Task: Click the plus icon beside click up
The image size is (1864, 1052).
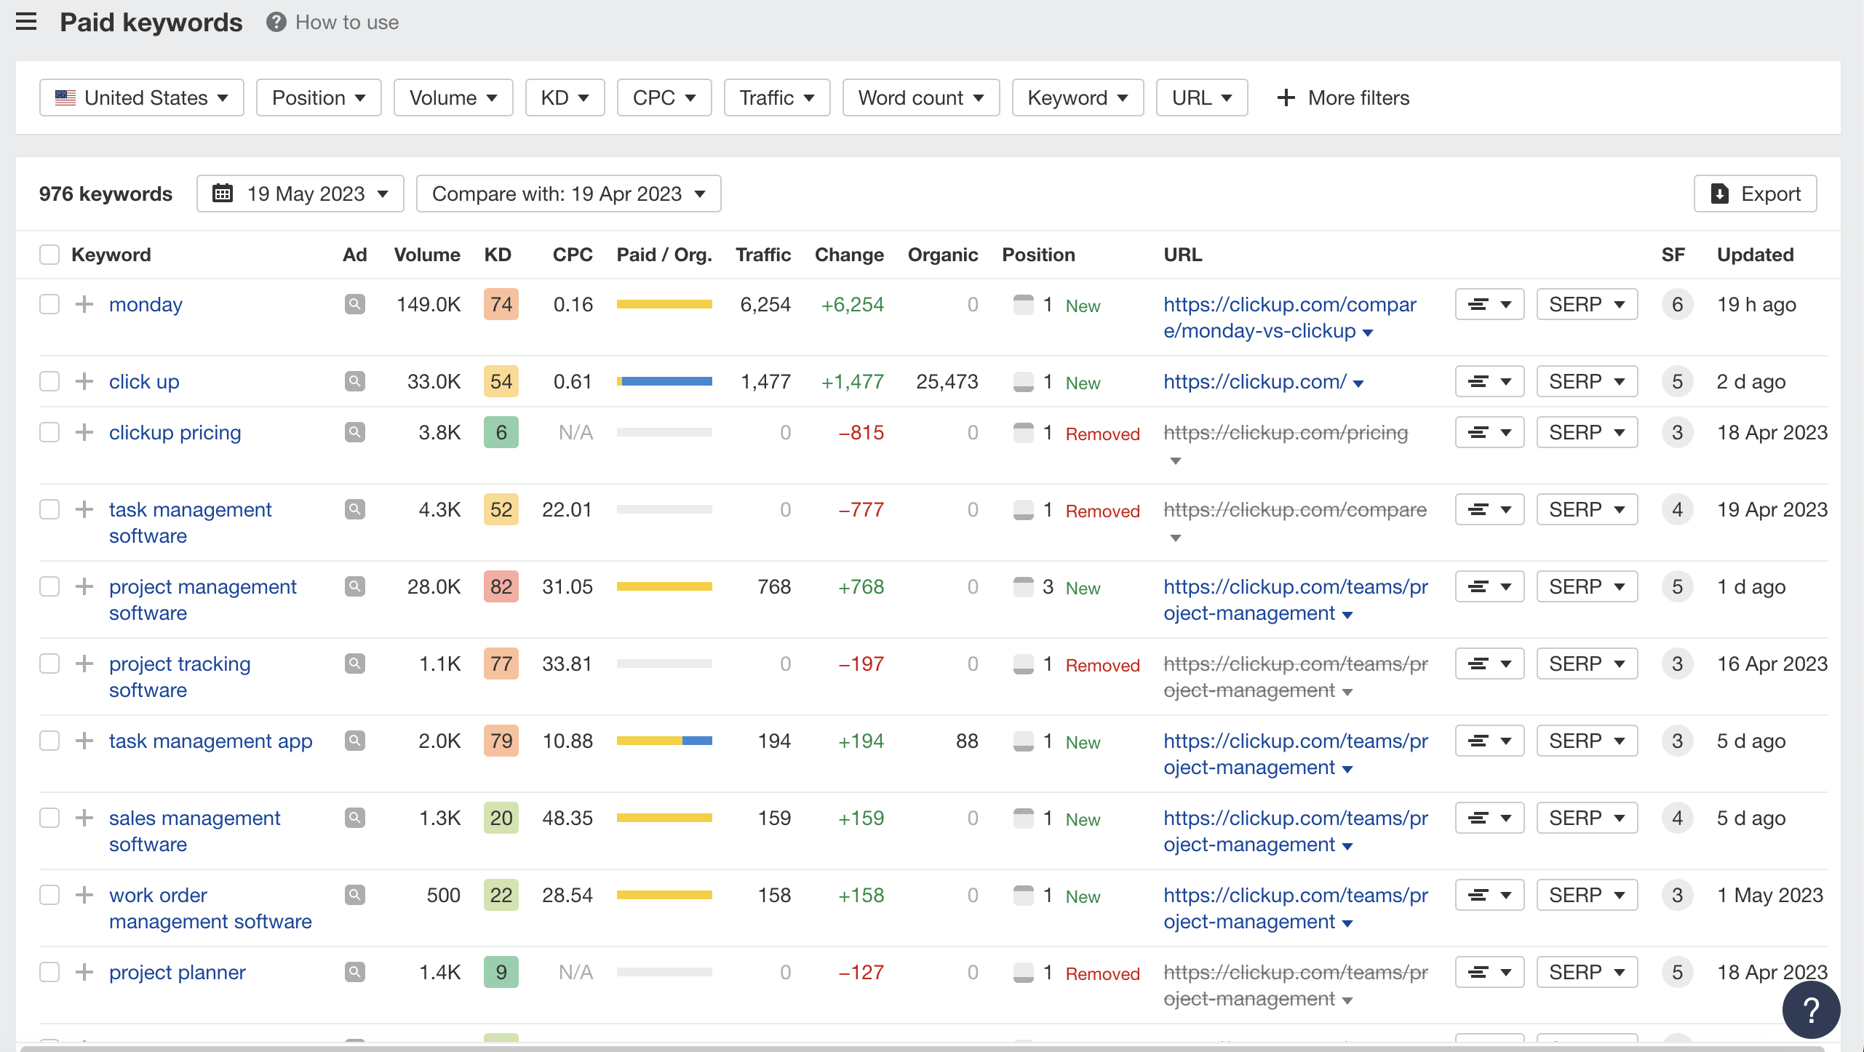Action: click(84, 381)
